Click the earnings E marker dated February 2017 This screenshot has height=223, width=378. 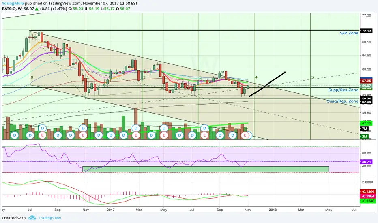[136, 135]
